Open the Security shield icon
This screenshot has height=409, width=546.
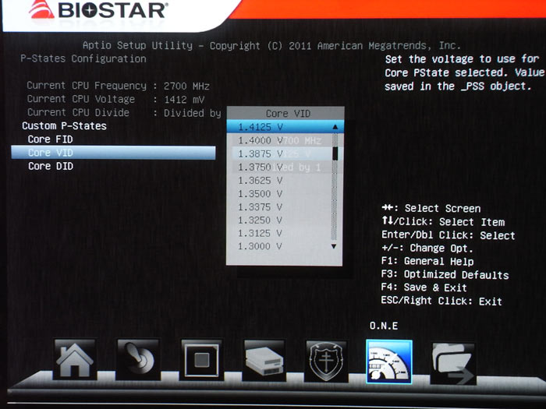(326, 361)
